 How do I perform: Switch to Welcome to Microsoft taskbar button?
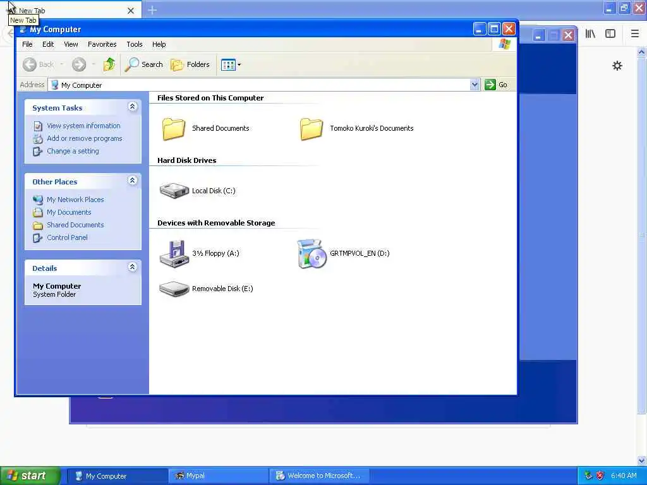319,476
